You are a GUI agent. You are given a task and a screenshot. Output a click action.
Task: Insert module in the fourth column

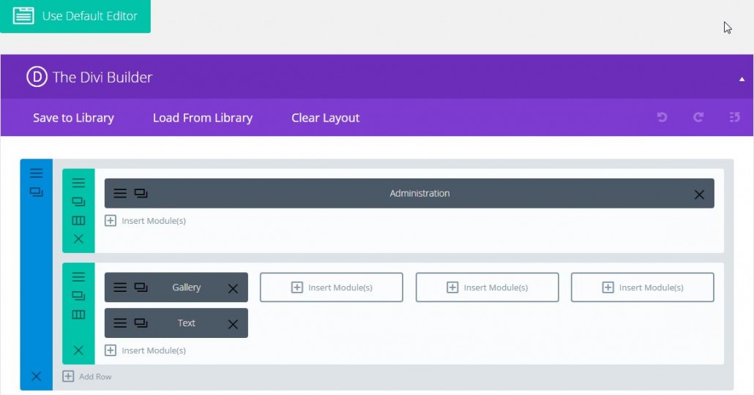pos(642,287)
